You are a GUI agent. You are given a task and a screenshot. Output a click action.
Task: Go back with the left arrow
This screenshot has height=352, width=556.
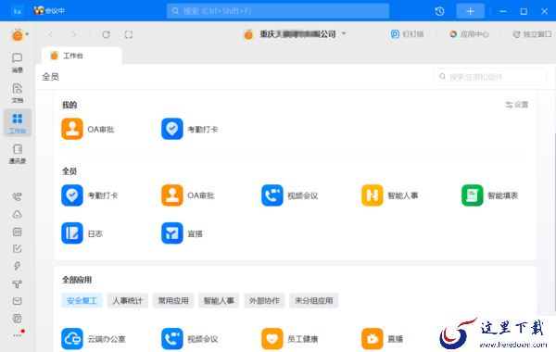[x=50, y=34]
